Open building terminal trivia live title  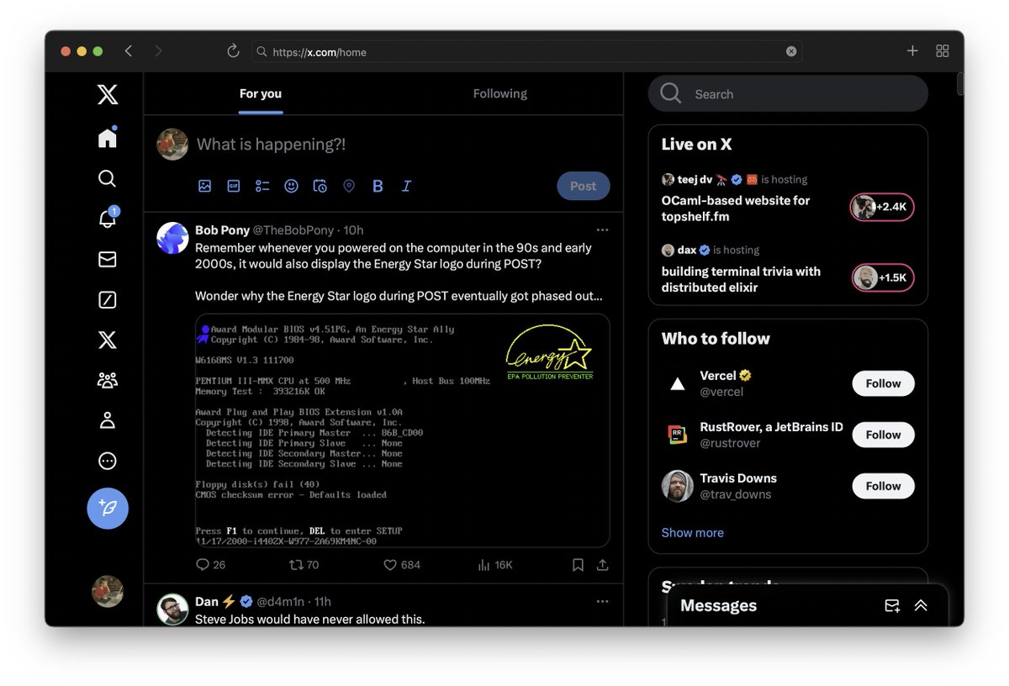point(741,279)
